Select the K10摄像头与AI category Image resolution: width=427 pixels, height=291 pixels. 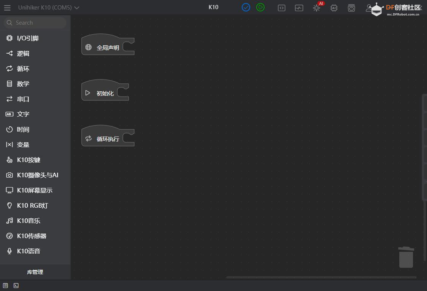pos(35,175)
